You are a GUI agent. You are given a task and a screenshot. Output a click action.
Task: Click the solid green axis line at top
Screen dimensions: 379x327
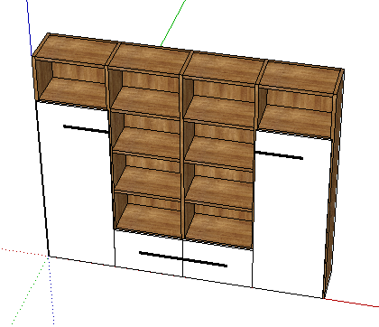tap(173, 23)
